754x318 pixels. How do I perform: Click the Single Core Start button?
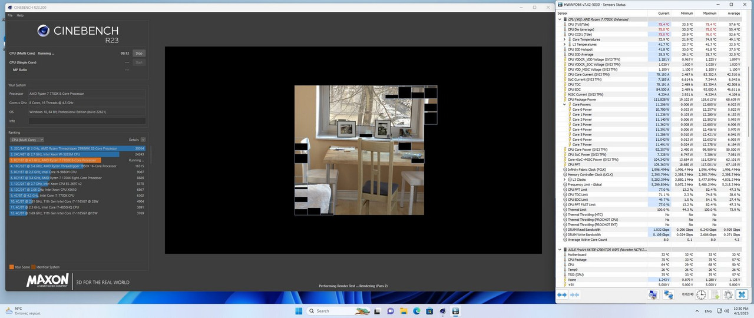click(x=139, y=62)
